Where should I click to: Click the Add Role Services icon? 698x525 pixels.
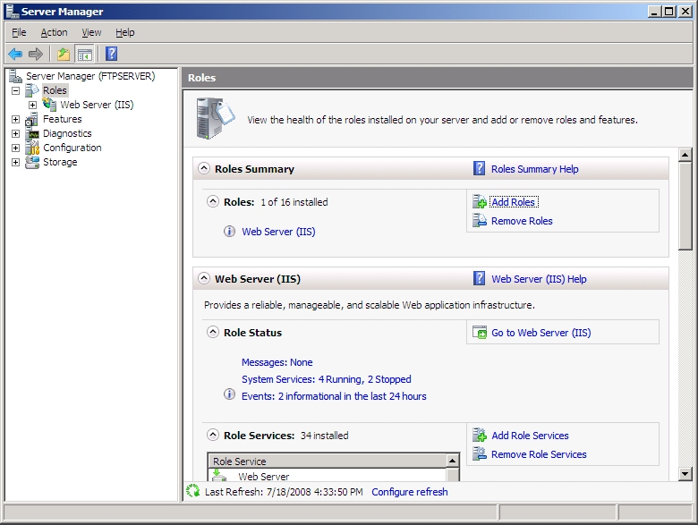[480, 436]
